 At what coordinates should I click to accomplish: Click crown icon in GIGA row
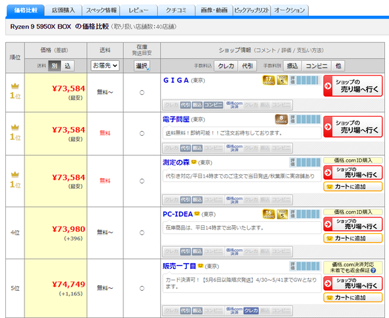15,86
